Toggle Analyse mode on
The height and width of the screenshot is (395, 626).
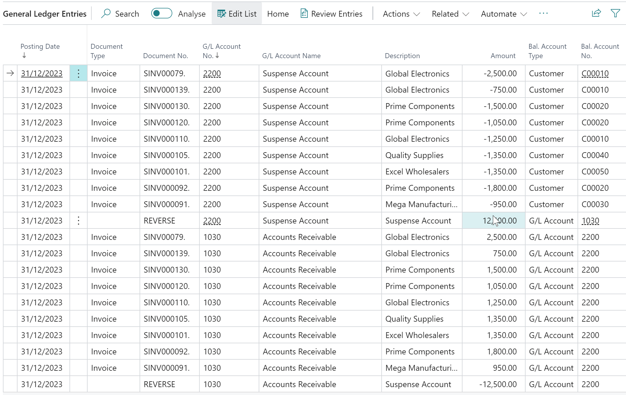[x=161, y=13]
